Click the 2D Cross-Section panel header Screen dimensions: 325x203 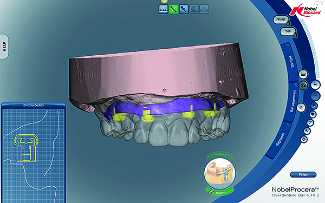(x=34, y=105)
